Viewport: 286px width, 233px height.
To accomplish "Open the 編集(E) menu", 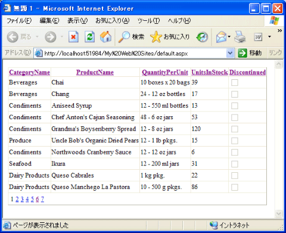I will 49,21.
